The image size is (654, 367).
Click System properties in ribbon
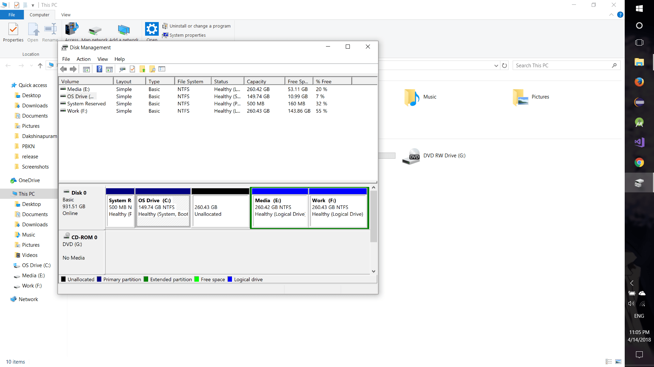pyautogui.click(x=187, y=35)
